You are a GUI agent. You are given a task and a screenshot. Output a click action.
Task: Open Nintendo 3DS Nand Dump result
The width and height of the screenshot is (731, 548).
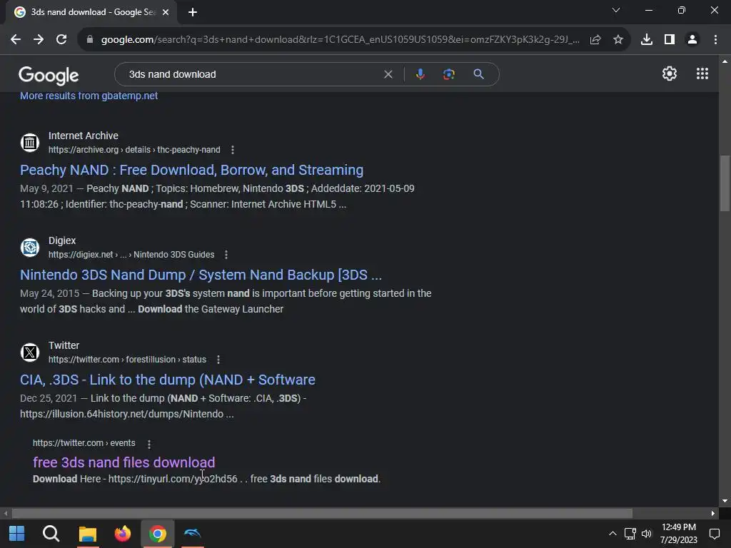pos(201,275)
